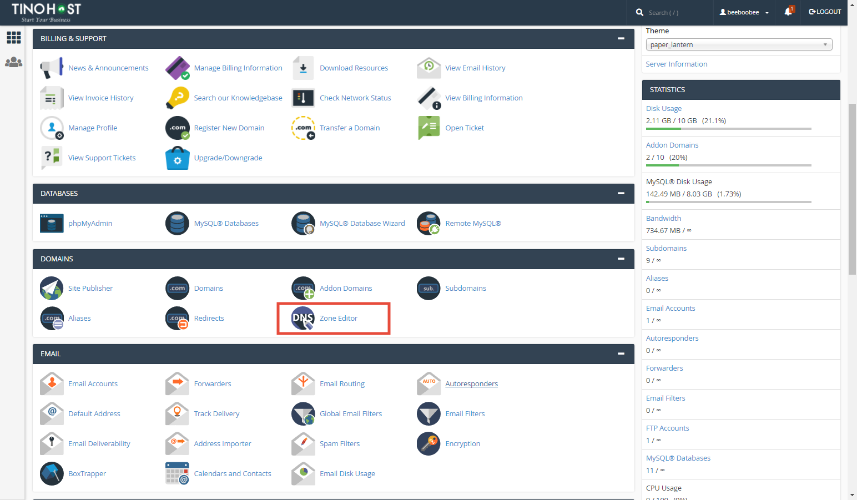Open the BoxTrapper icon

(52, 474)
